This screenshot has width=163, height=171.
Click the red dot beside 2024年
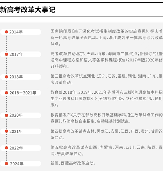[x=6, y=163]
